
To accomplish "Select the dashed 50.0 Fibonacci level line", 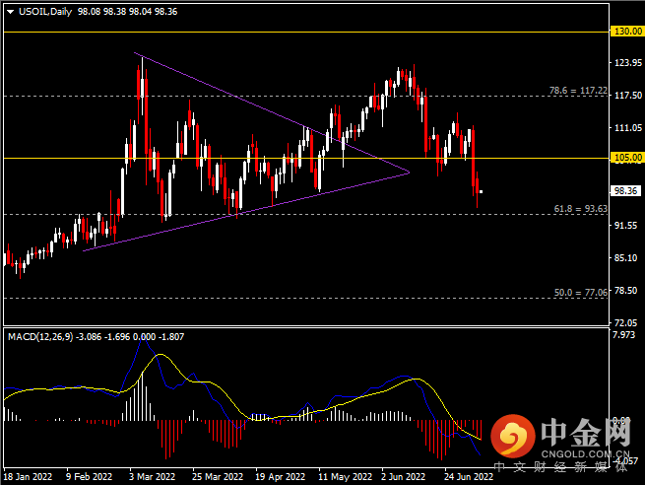I will pyautogui.click(x=306, y=298).
